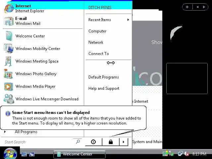Launch Windows Mail icon
Screen dimensions: 212x159
point(9,21)
